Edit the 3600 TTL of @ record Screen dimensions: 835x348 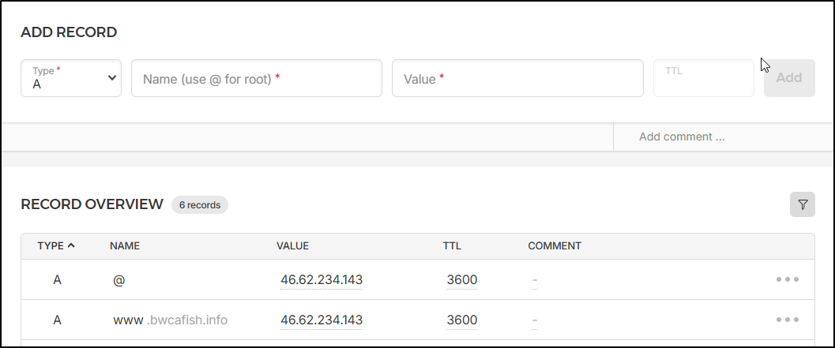click(x=461, y=279)
